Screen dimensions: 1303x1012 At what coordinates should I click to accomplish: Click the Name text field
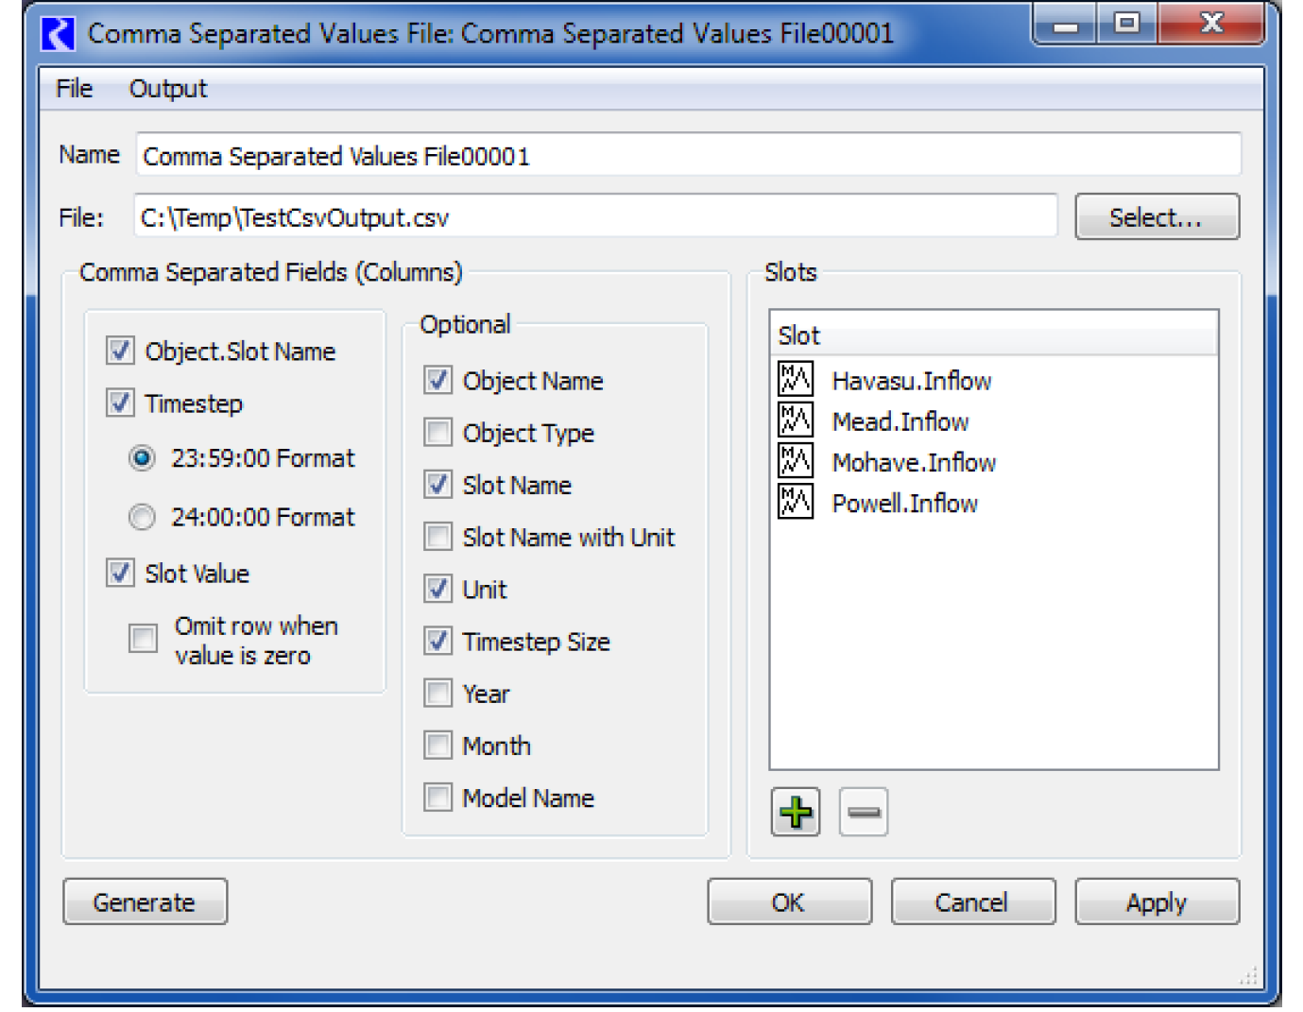[687, 155]
